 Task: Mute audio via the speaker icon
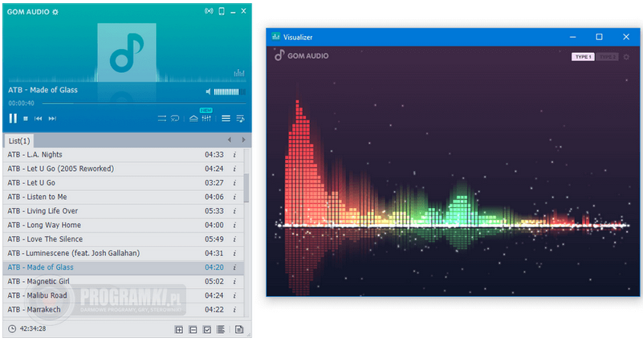[209, 92]
